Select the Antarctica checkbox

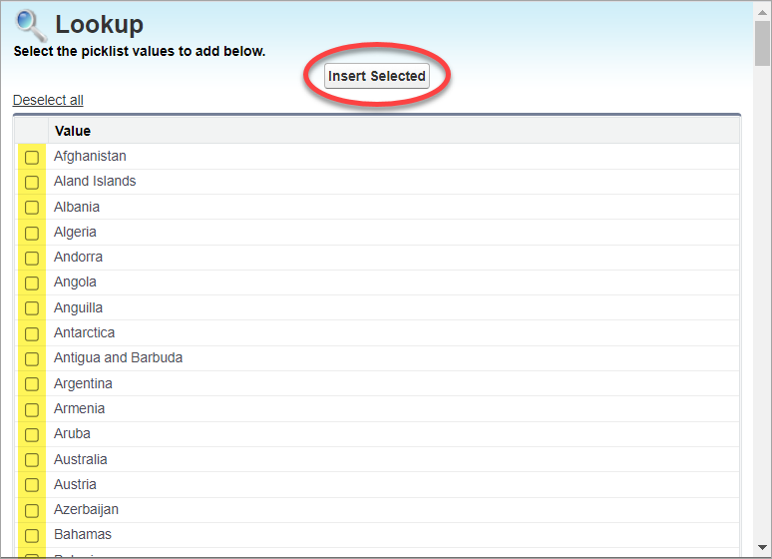click(32, 333)
